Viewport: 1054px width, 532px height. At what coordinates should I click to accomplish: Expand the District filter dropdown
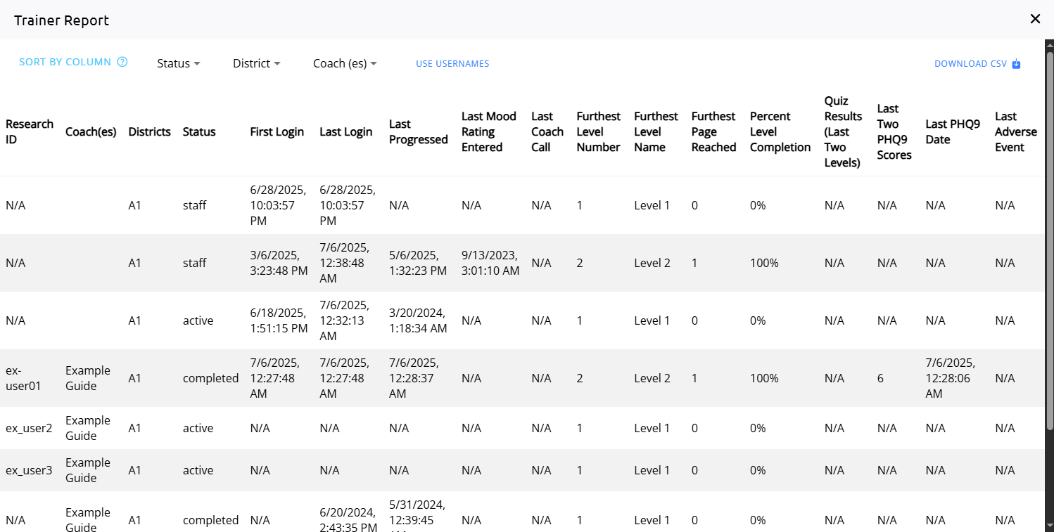click(x=256, y=63)
